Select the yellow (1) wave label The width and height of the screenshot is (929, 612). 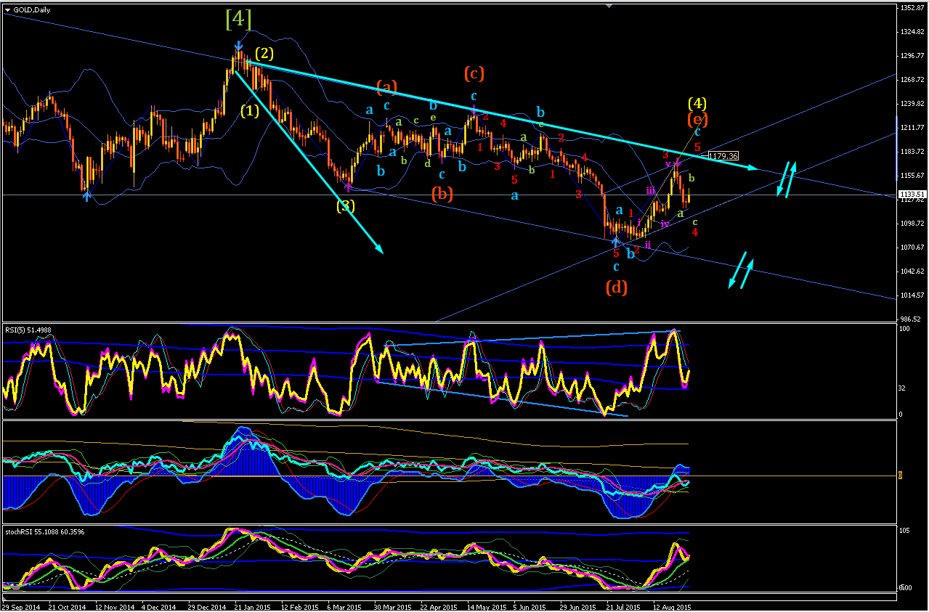point(250,111)
